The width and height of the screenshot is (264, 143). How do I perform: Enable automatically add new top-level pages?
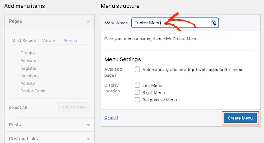[x=137, y=70]
